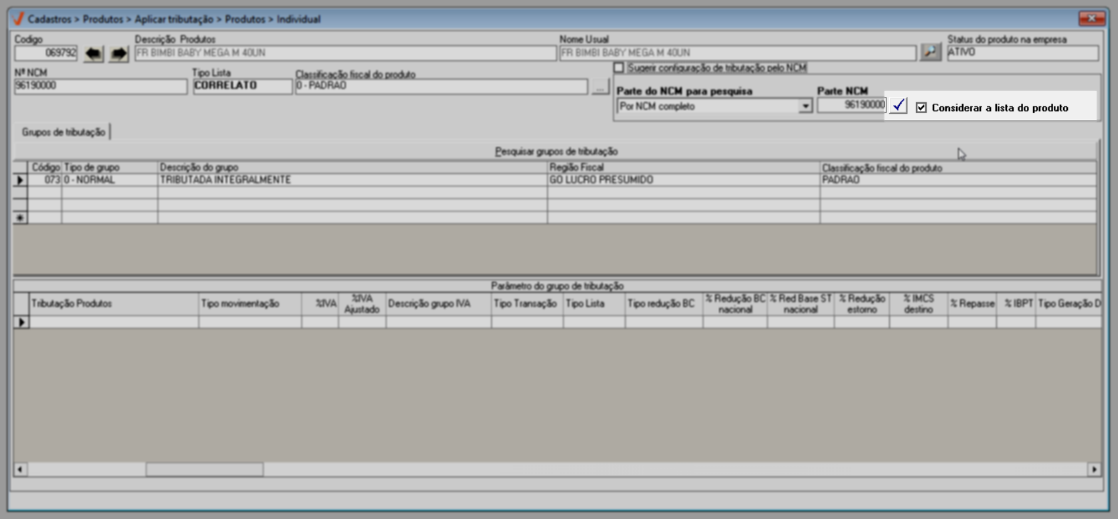
Task: Confirm NCM search with checkmark button
Action: pos(898,106)
